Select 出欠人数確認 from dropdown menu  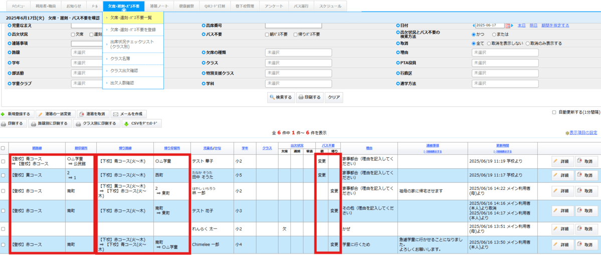[x=133, y=83]
